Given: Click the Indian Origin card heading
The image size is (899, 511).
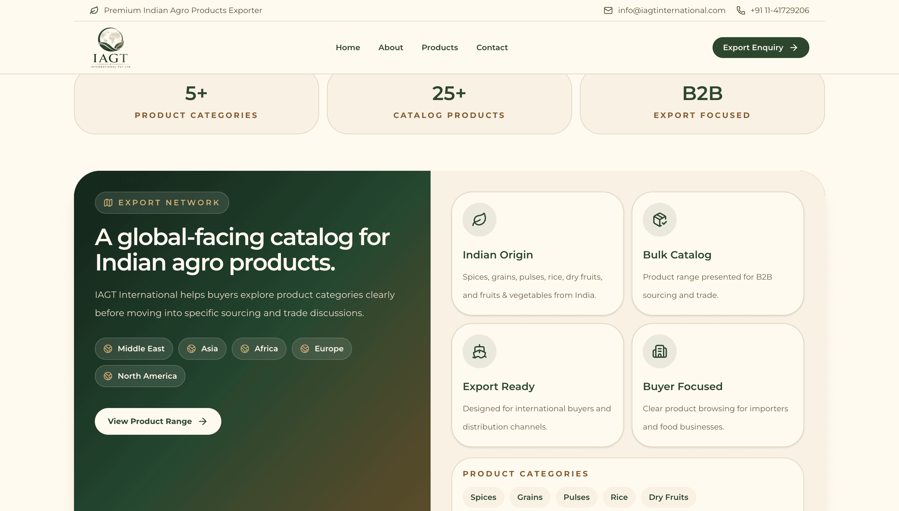Looking at the screenshot, I should 498,255.
